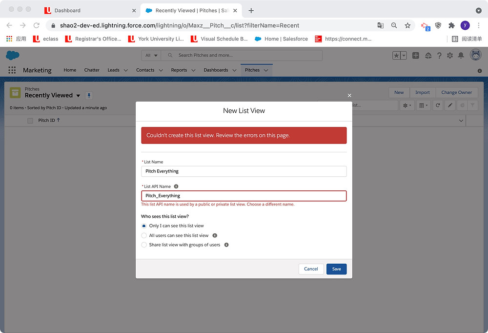Open the user profile avatar
Screen dimensions: 488x333
[x=475, y=55]
